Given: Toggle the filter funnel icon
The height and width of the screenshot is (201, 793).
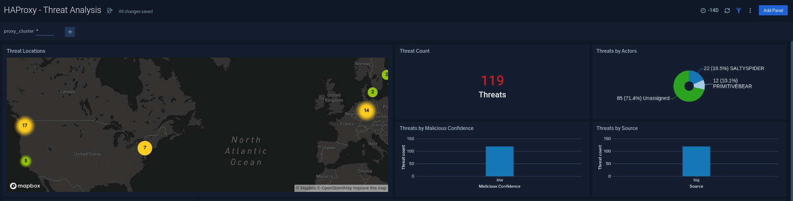Looking at the screenshot, I should click(739, 11).
